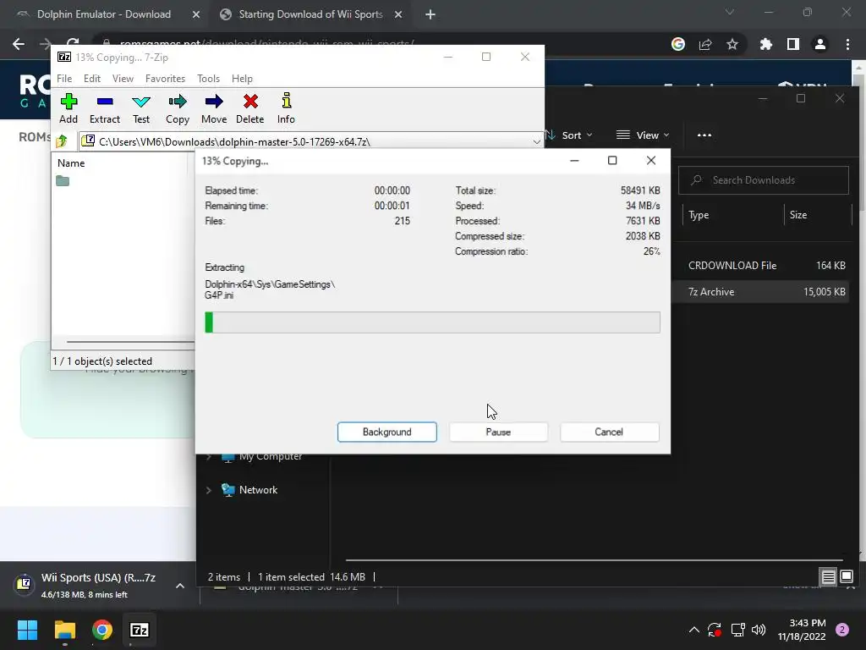Click the 7-Zip path address field

pyautogui.click(x=310, y=141)
